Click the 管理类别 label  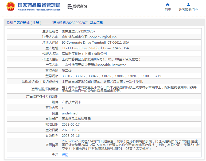pyautogui.click(x=52, y=71)
